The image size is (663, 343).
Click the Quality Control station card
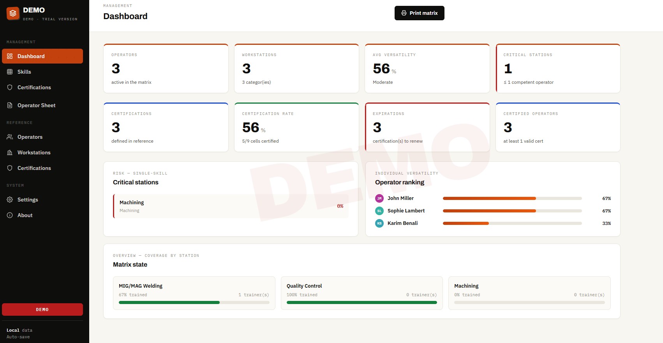pyautogui.click(x=362, y=293)
